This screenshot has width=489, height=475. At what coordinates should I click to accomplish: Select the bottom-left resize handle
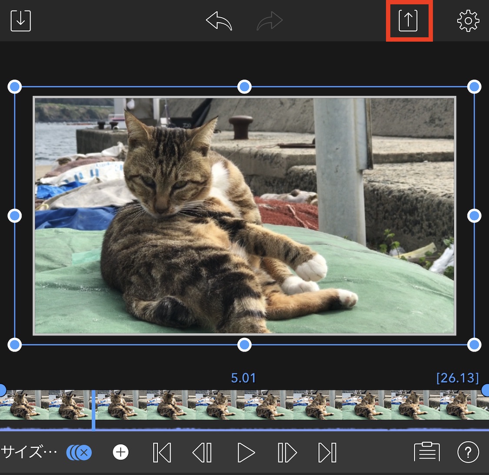point(15,345)
